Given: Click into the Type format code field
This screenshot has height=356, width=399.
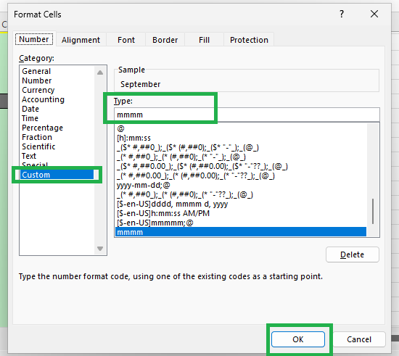Looking at the screenshot, I should click(247, 115).
